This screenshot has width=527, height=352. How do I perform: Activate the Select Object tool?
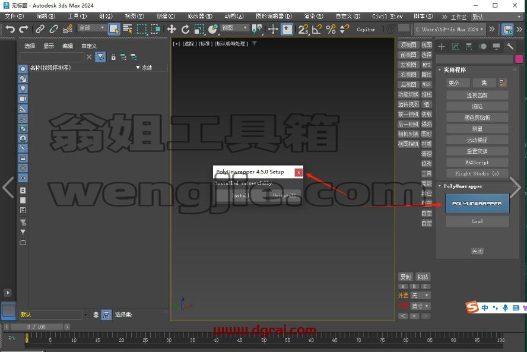click(114, 29)
